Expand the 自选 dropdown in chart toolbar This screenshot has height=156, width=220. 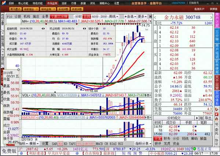130,16
